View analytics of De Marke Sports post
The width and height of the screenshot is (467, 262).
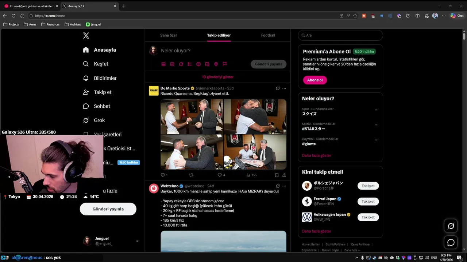251,175
